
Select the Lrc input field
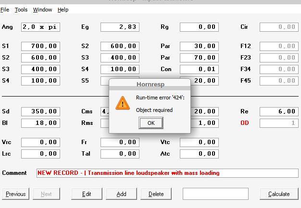click(x=40, y=154)
